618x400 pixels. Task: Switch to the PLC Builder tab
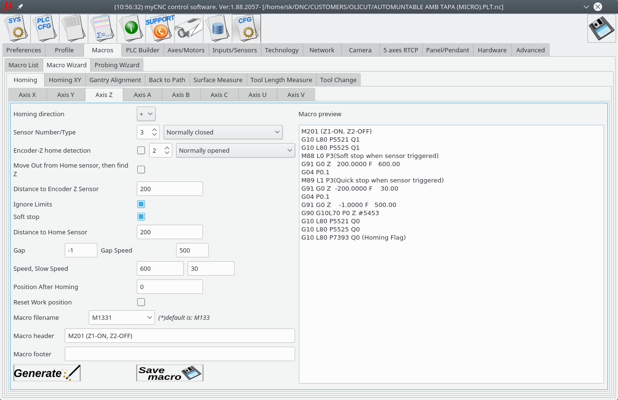click(143, 50)
